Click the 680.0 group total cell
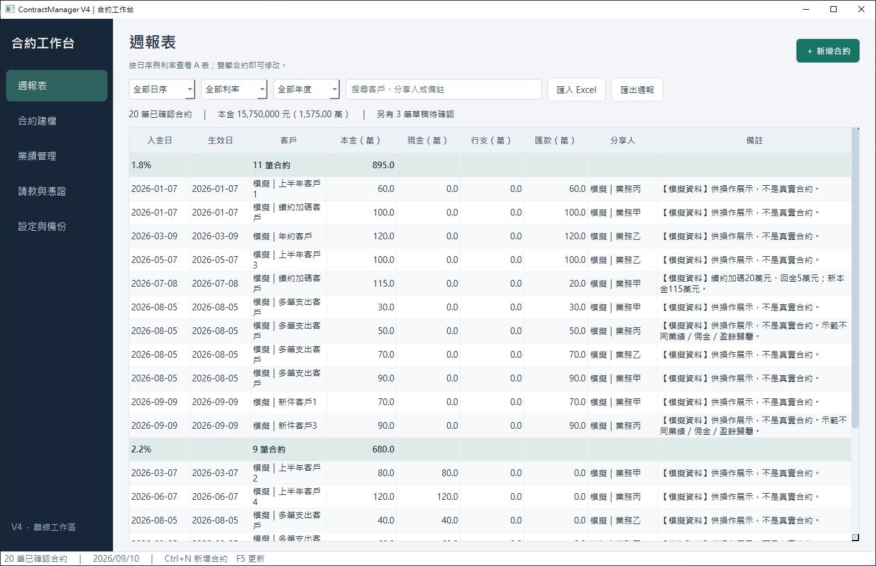 (361, 449)
